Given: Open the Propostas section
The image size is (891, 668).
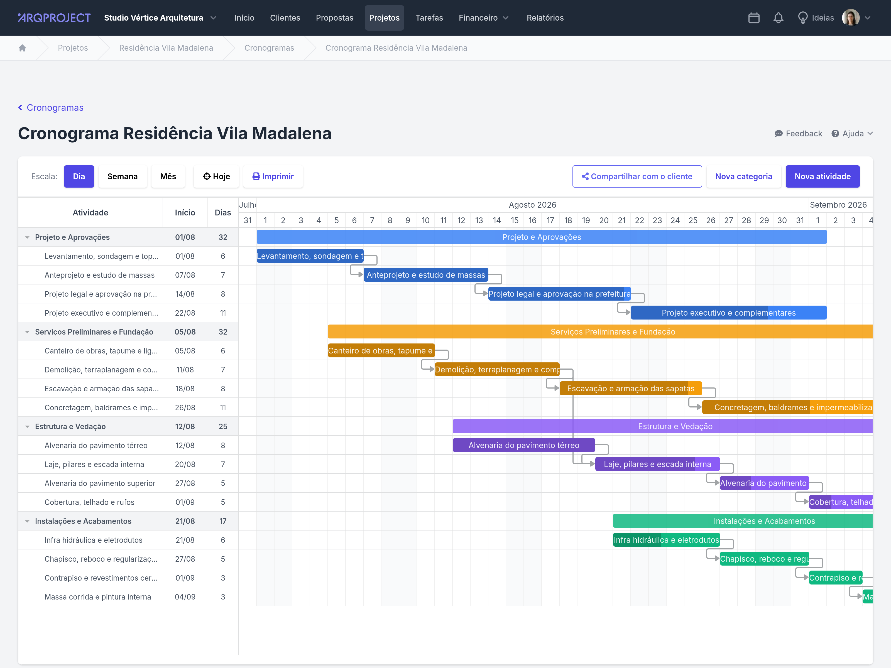Looking at the screenshot, I should tap(334, 18).
